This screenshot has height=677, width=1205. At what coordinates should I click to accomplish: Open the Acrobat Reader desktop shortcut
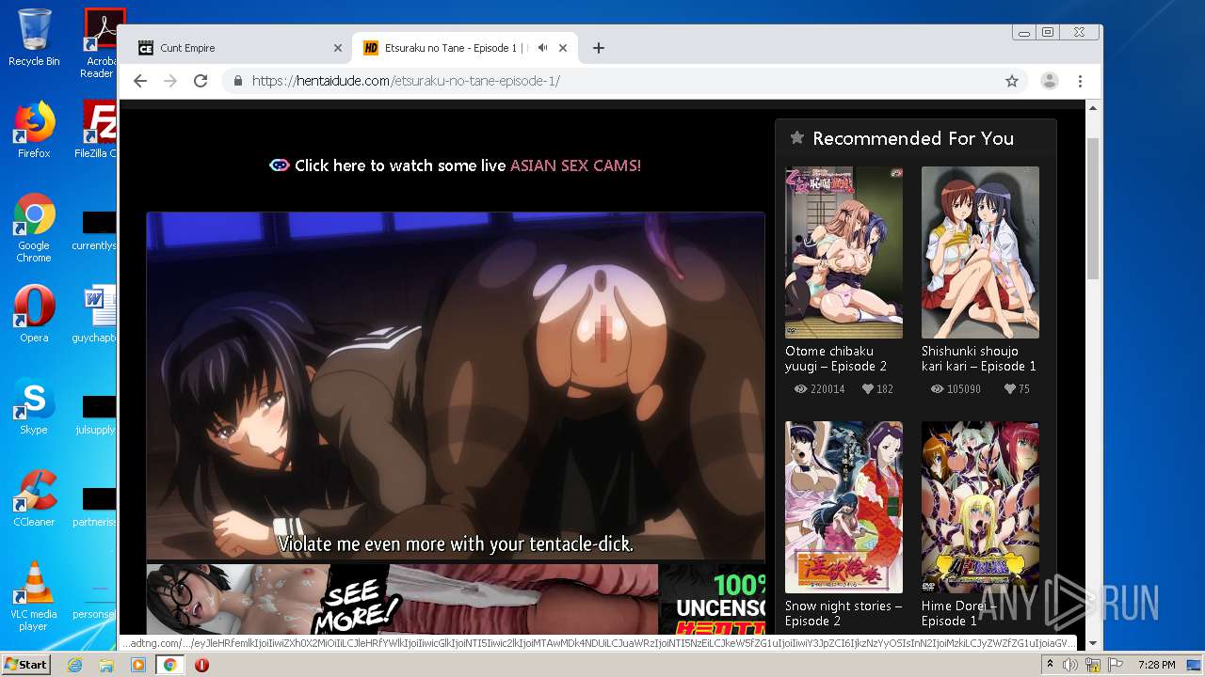point(99,43)
